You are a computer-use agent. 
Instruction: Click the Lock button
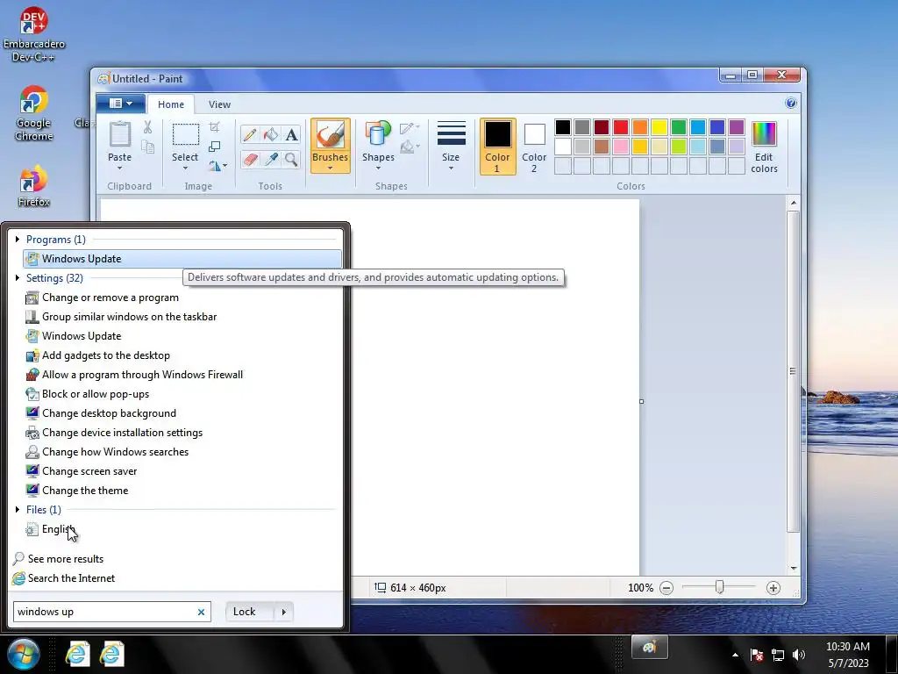click(x=250, y=612)
